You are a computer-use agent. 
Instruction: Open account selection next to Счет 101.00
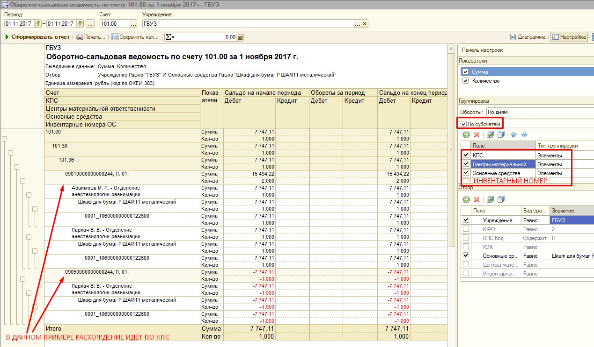coord(133,24)
